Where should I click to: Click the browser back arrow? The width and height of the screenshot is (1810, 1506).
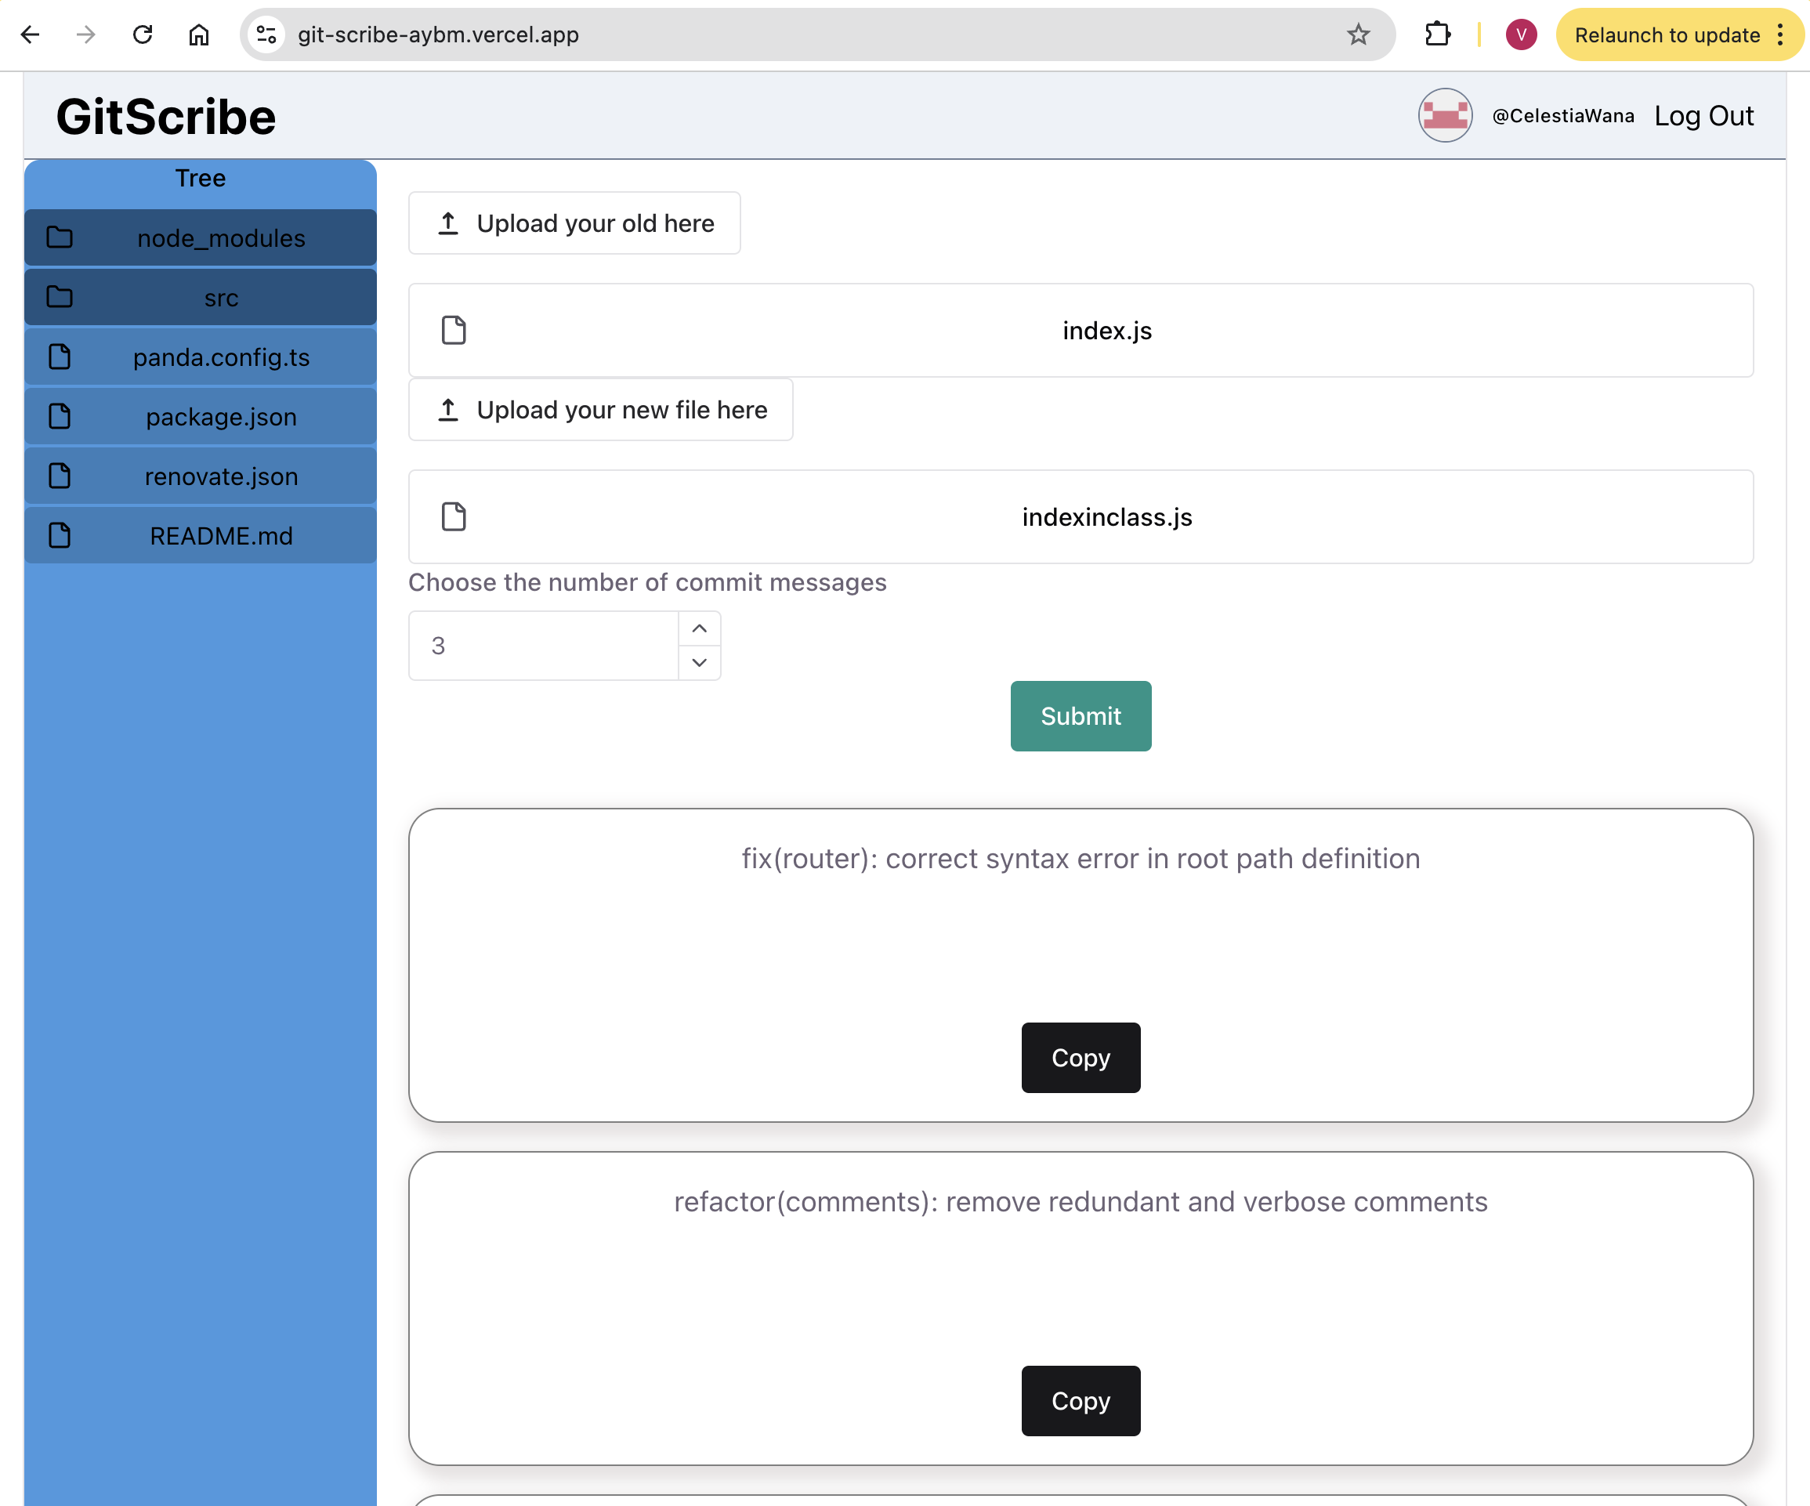[30, 34]
